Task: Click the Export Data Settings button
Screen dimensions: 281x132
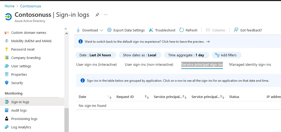Action: tap(126, 30)
